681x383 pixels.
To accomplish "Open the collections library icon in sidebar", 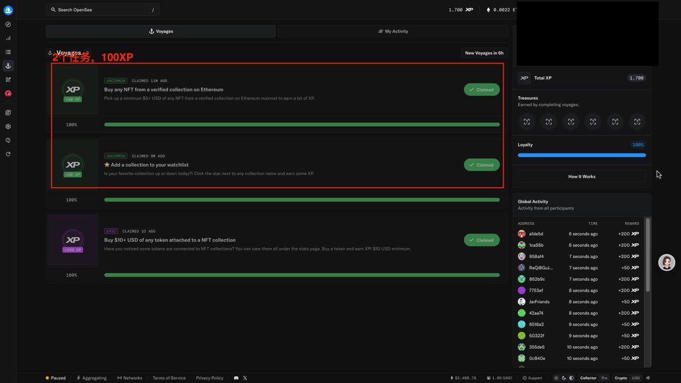I will [x=8, y=113].
